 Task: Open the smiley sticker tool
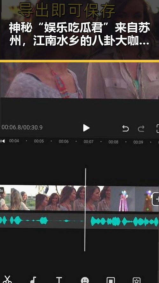tap(85, 280)
